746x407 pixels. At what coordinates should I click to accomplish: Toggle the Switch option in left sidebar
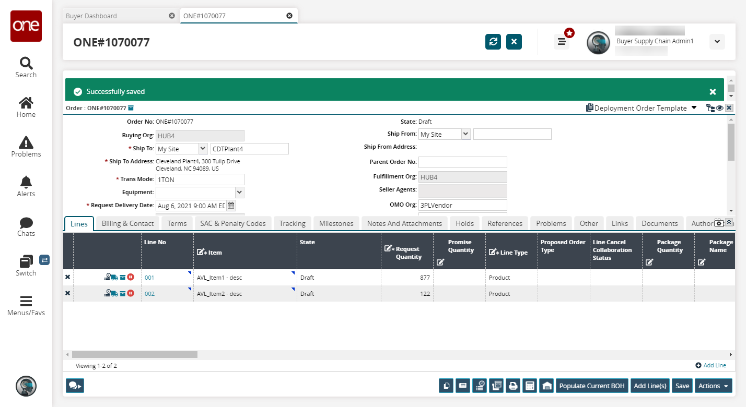26,266
